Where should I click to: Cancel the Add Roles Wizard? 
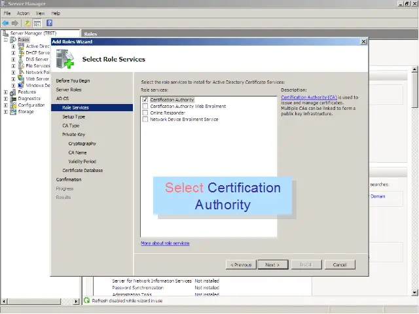tap(340, 264)
